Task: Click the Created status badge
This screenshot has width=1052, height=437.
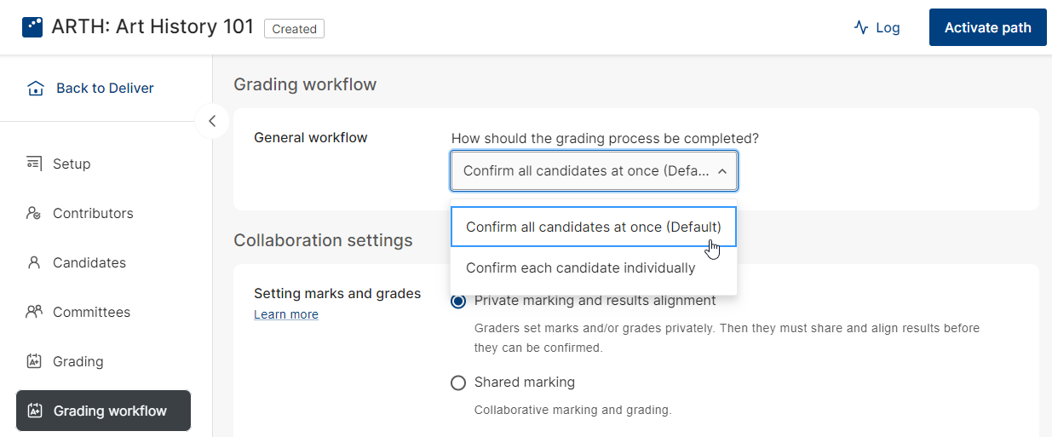Action: [x=295, y=29]
